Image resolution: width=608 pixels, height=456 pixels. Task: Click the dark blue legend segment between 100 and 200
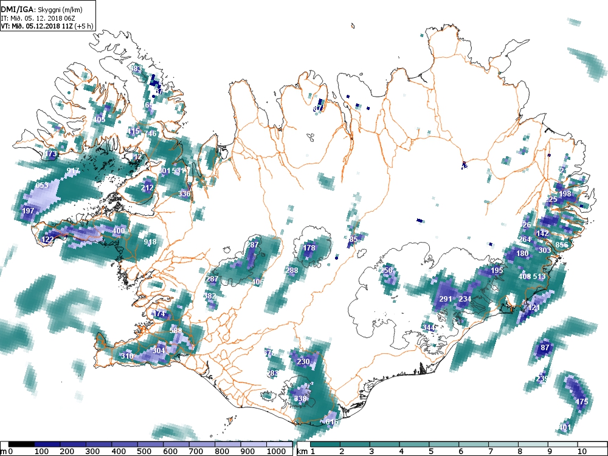tap(47, 444)
